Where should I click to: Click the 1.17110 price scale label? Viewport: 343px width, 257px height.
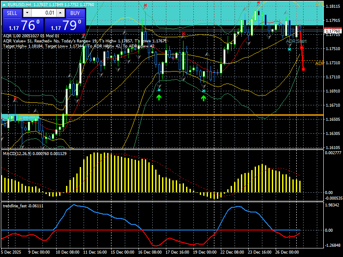pyautogui.click(x=333, y=77)
